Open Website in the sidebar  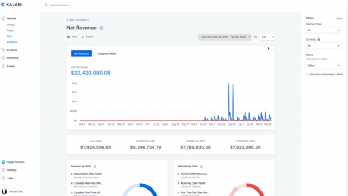click(11, 18)
